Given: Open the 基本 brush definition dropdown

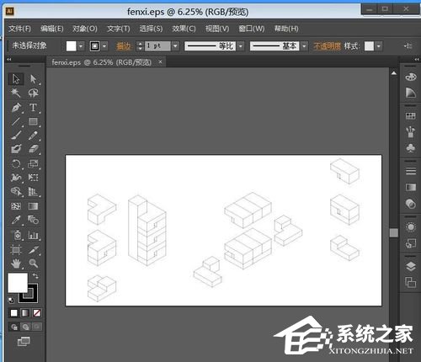Looking at the screenshot, I should pyautogui.click(x=304, y=46).
